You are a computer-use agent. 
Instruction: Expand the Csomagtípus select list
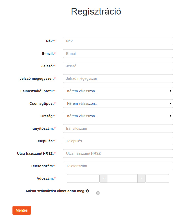tap(118, 103)
